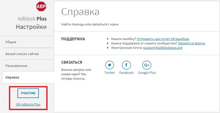Click the Adblock Plus name in the sidebar
This screenshot has height=113, width=220.
[32, 19]
